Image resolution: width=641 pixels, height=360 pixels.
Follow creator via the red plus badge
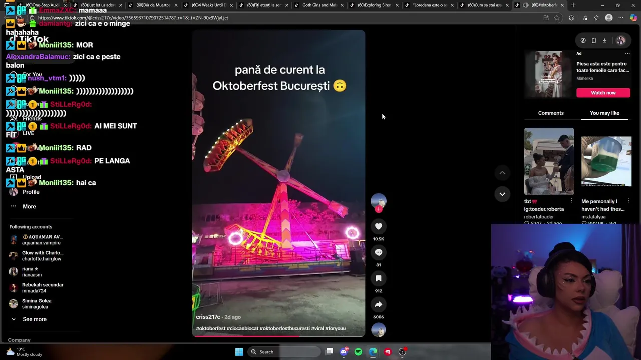(x=379, y=209)
